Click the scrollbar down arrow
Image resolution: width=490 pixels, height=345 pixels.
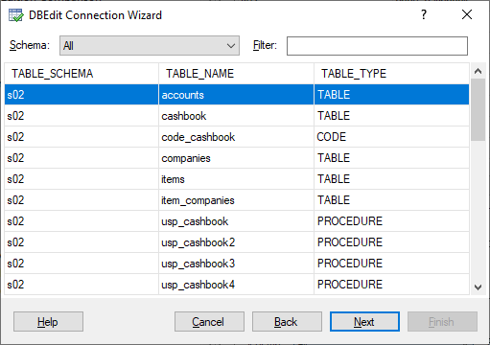[x=478, y=287]
